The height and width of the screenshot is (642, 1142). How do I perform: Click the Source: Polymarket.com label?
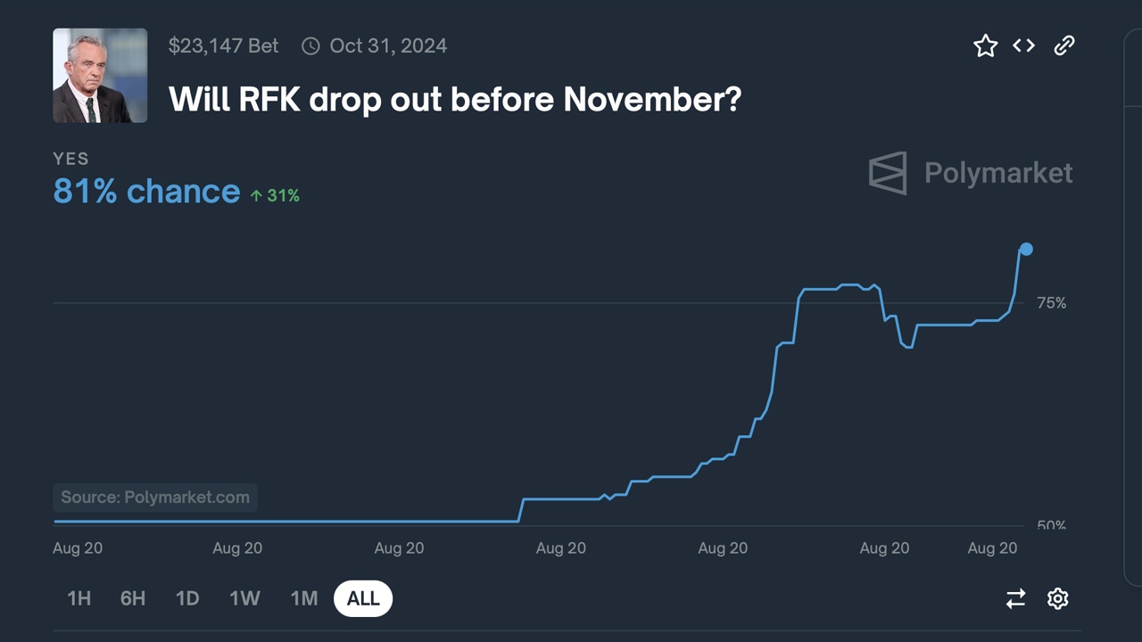point(153,498)
